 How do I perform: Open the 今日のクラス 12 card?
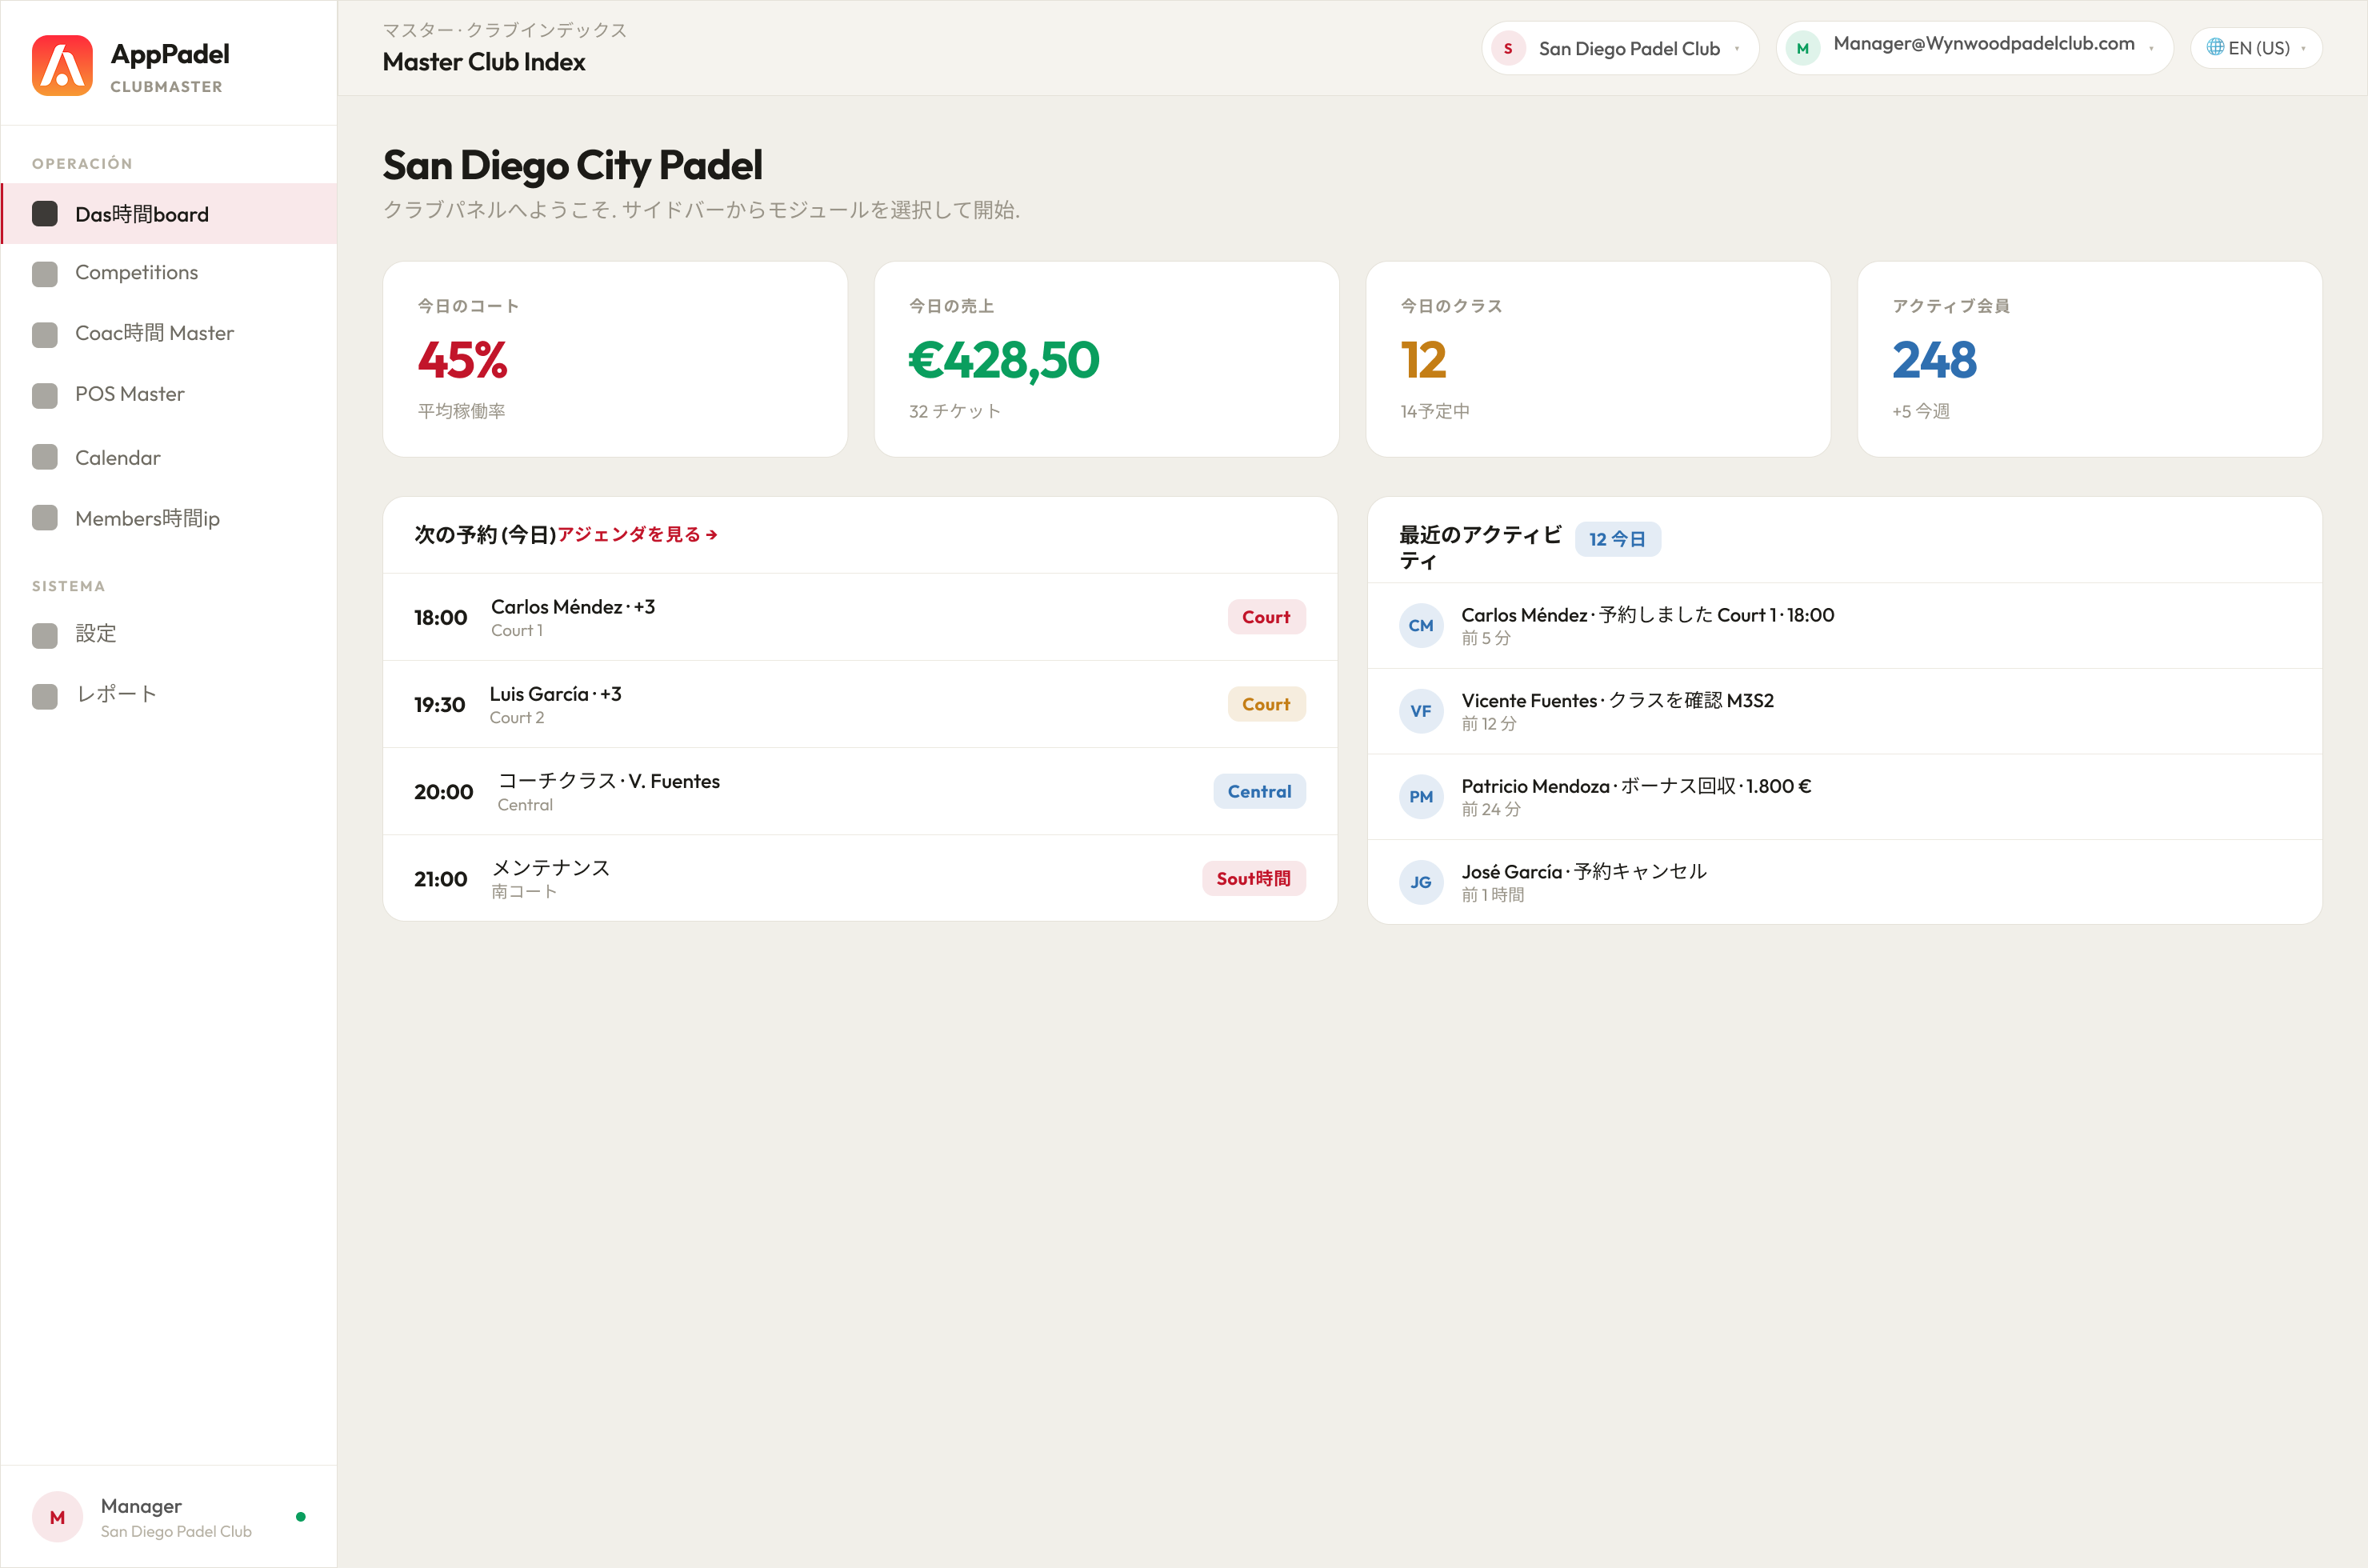(1598, 360)
